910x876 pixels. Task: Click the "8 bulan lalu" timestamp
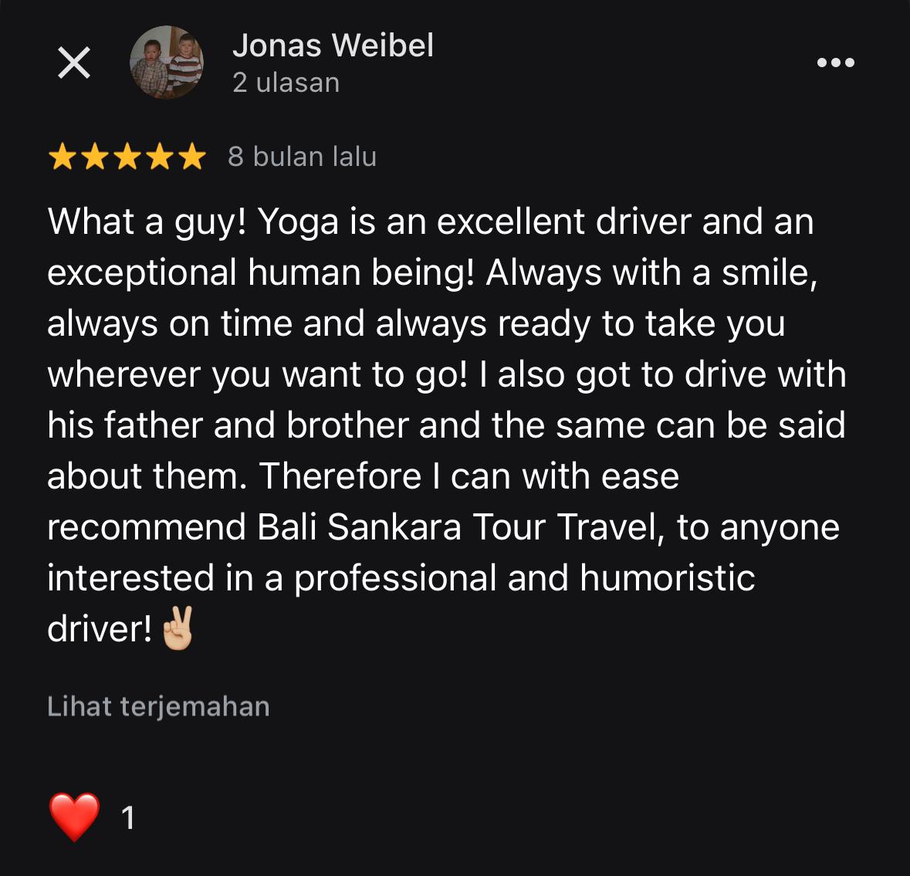pyautogui.click(x=303, y=157)
